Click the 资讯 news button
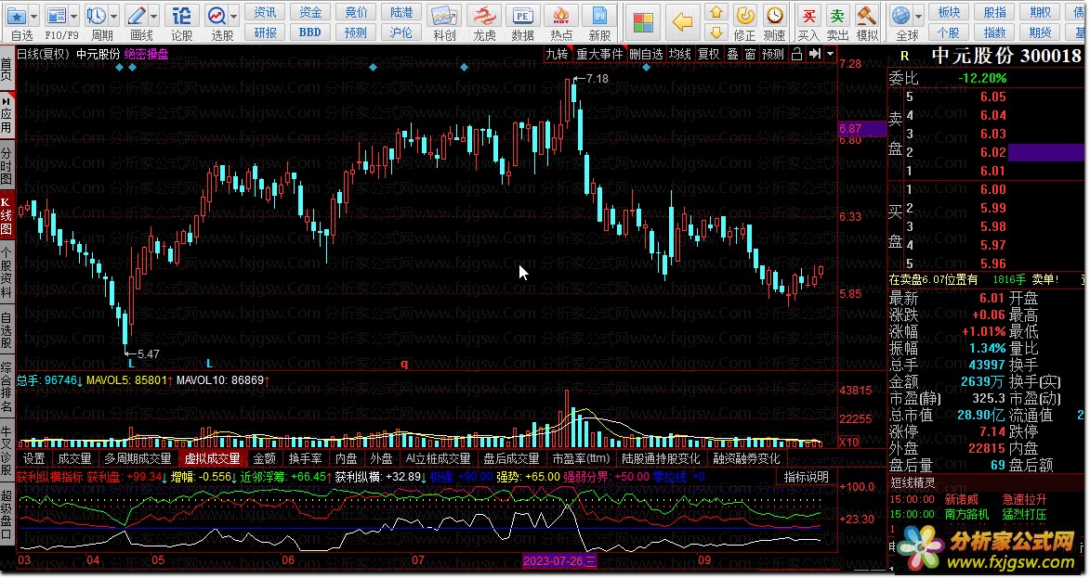This screenshot has height=578, width=1090. click(x=265, y=12)
